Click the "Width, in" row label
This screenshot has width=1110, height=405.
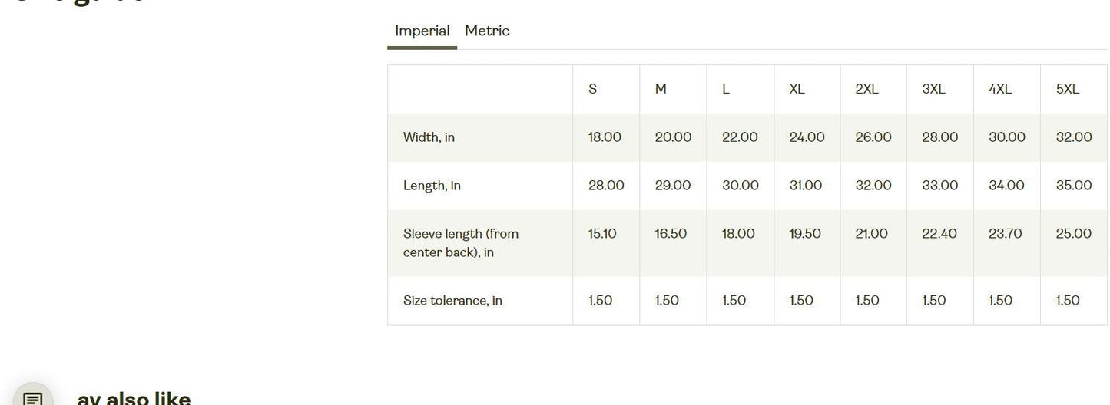coord(429,137)
